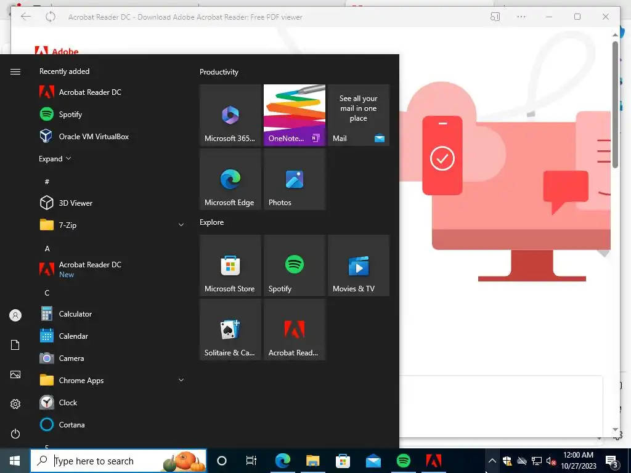
Task: Focus the taskbar search box
Action: pyautogui.click(x=118, y=461)
